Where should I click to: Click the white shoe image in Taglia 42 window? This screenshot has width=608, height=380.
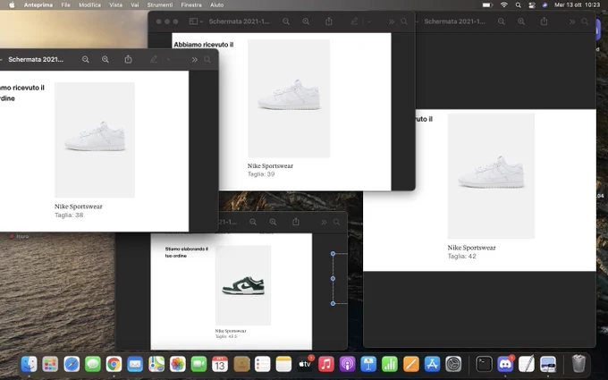[491, 176]
